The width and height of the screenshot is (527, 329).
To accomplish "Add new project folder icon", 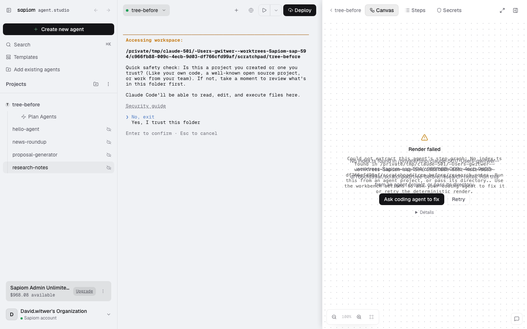I will point(96,84).
